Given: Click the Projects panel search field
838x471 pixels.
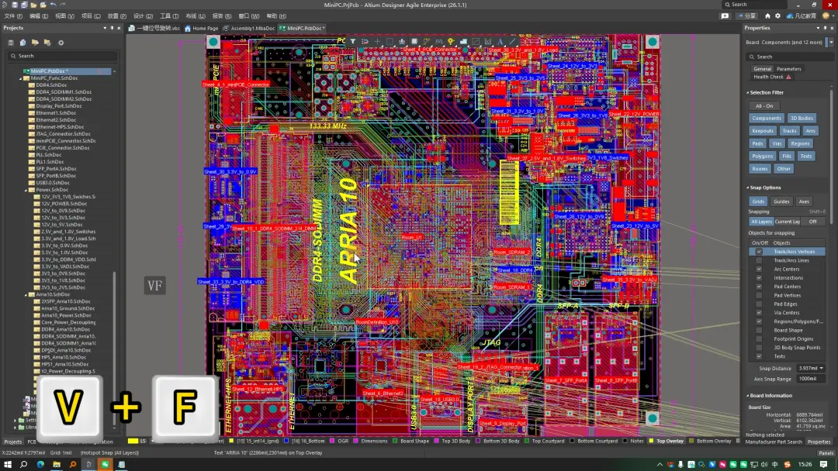Looking at the screenshot, I should (x=63, y=56).
